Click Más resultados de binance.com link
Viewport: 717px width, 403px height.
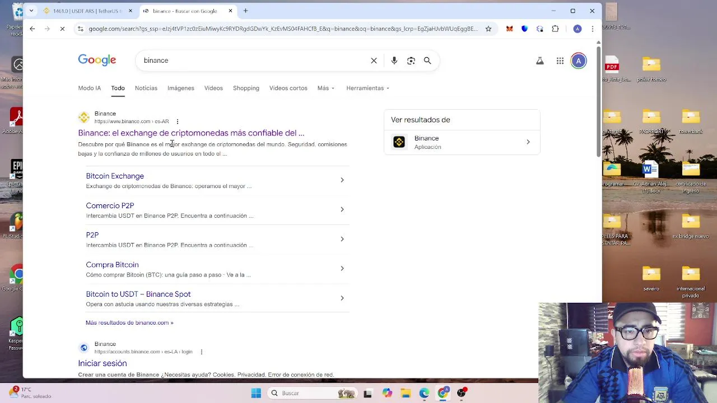[129, 322]
